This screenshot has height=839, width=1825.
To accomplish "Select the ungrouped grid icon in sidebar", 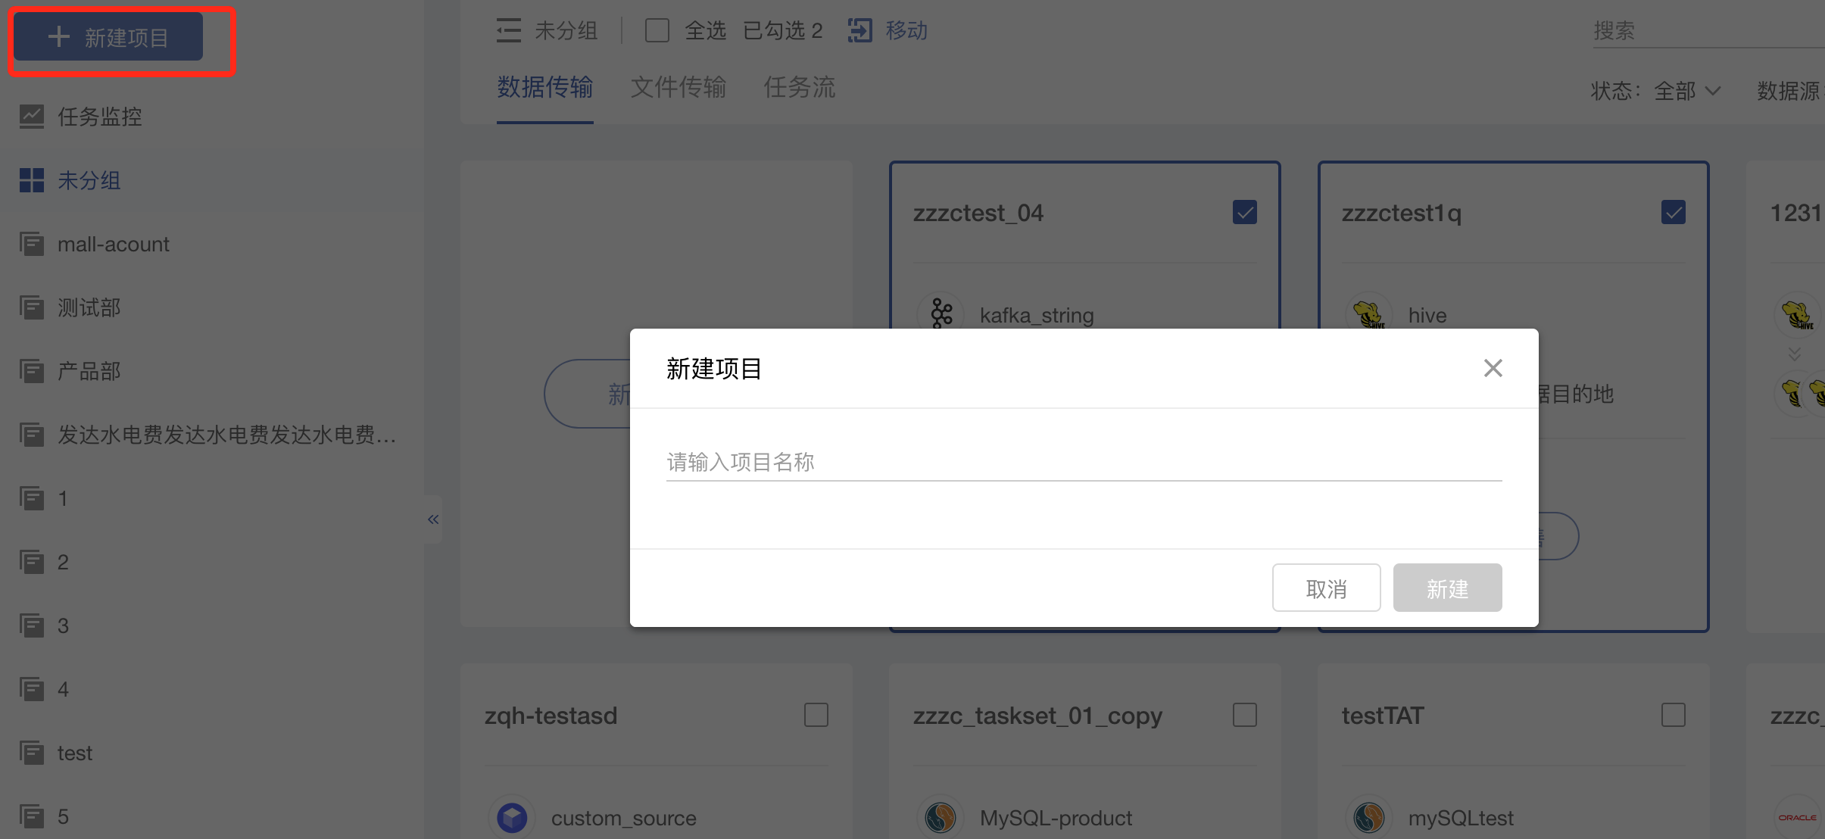I will click(32, 180).
